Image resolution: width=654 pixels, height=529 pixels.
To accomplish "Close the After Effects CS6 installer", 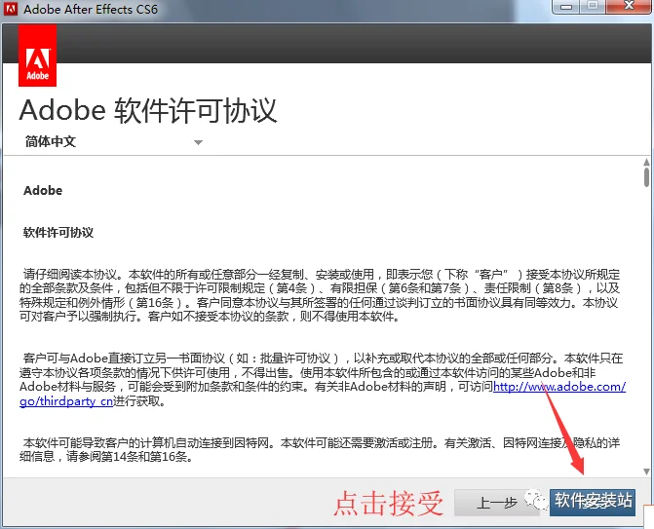I will [x=629, y=6].
